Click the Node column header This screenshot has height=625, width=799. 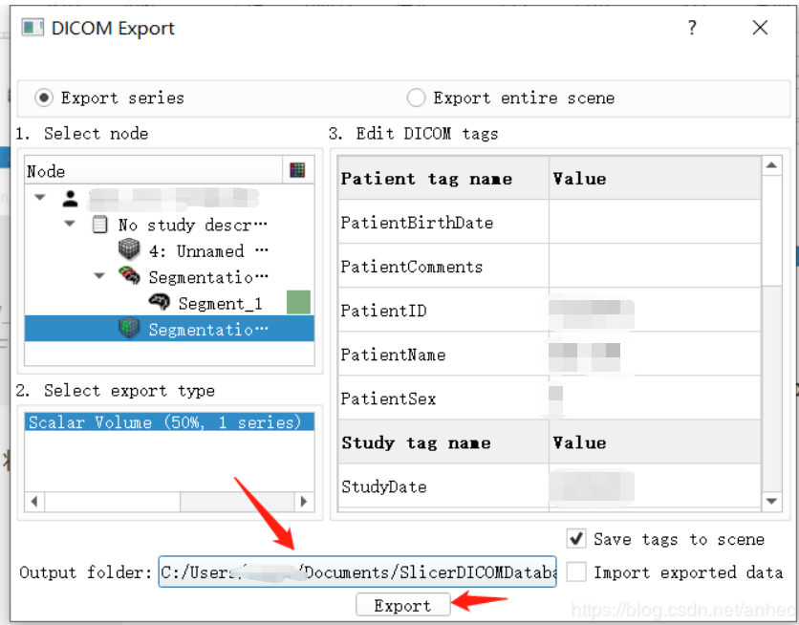point(153,171)
